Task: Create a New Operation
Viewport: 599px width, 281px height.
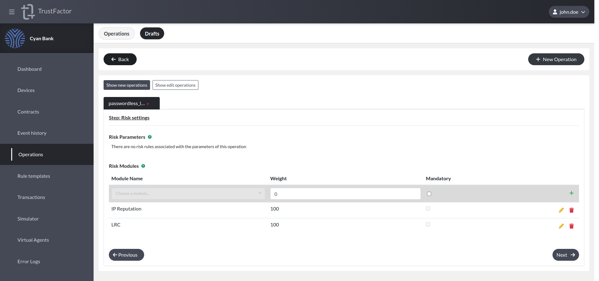Action: click(556, 59)
